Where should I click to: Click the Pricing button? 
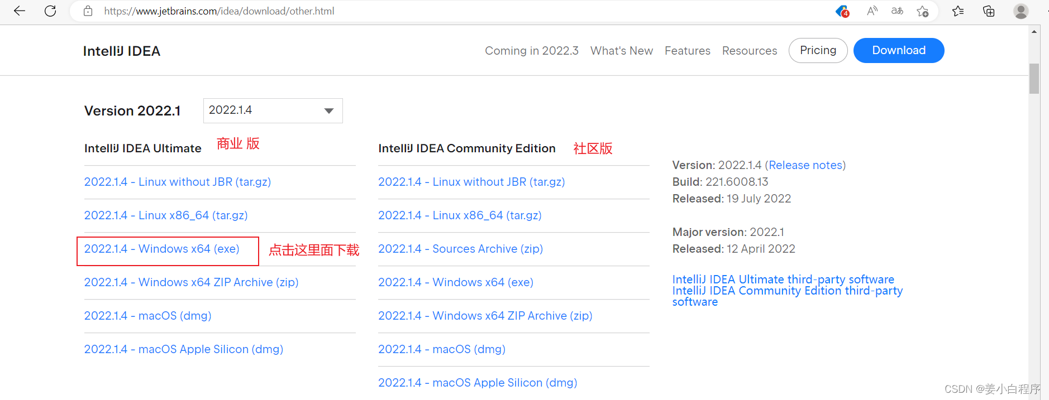click(818, 50)
